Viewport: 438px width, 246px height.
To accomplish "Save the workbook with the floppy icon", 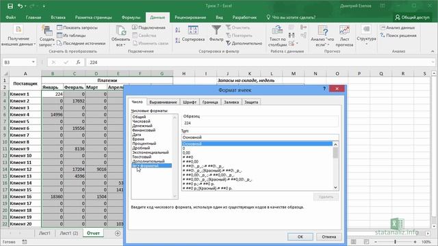I will click(10, 6).
